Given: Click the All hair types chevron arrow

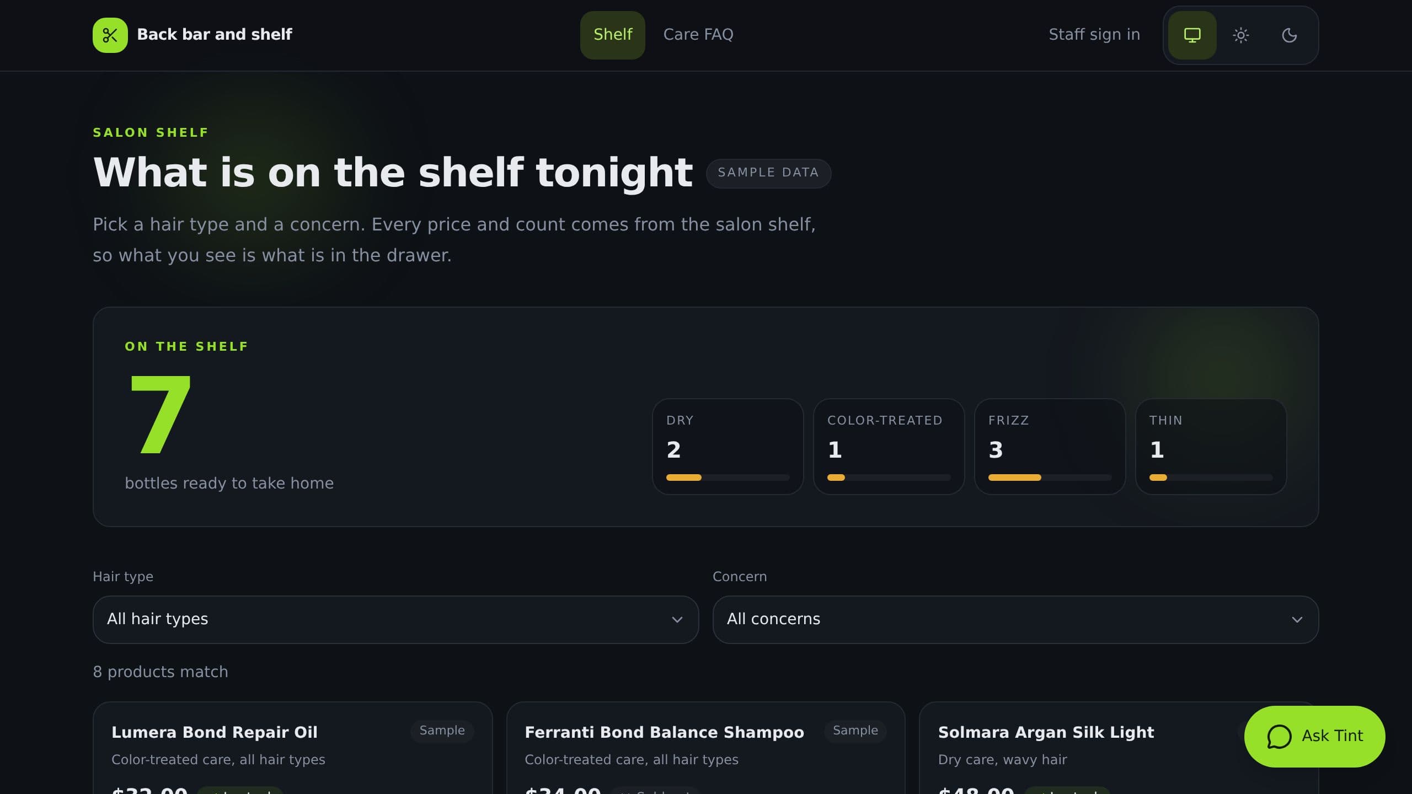Looking at the screenshot, I should (677, 620).
